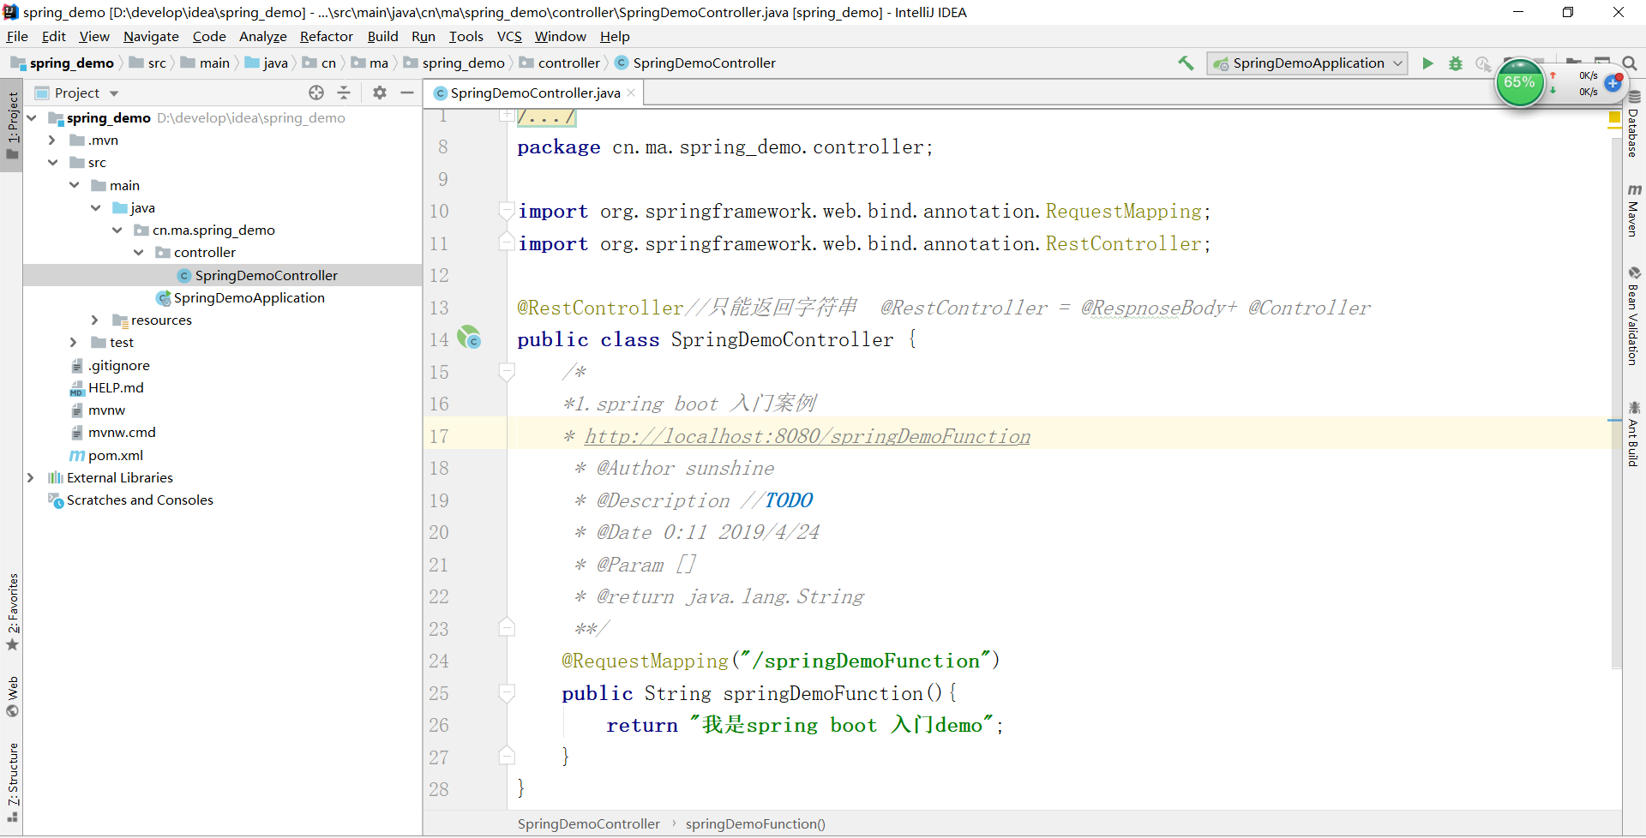
Task: Click the blue plus accelerator icon
Action: click(x=1613, y=83)
